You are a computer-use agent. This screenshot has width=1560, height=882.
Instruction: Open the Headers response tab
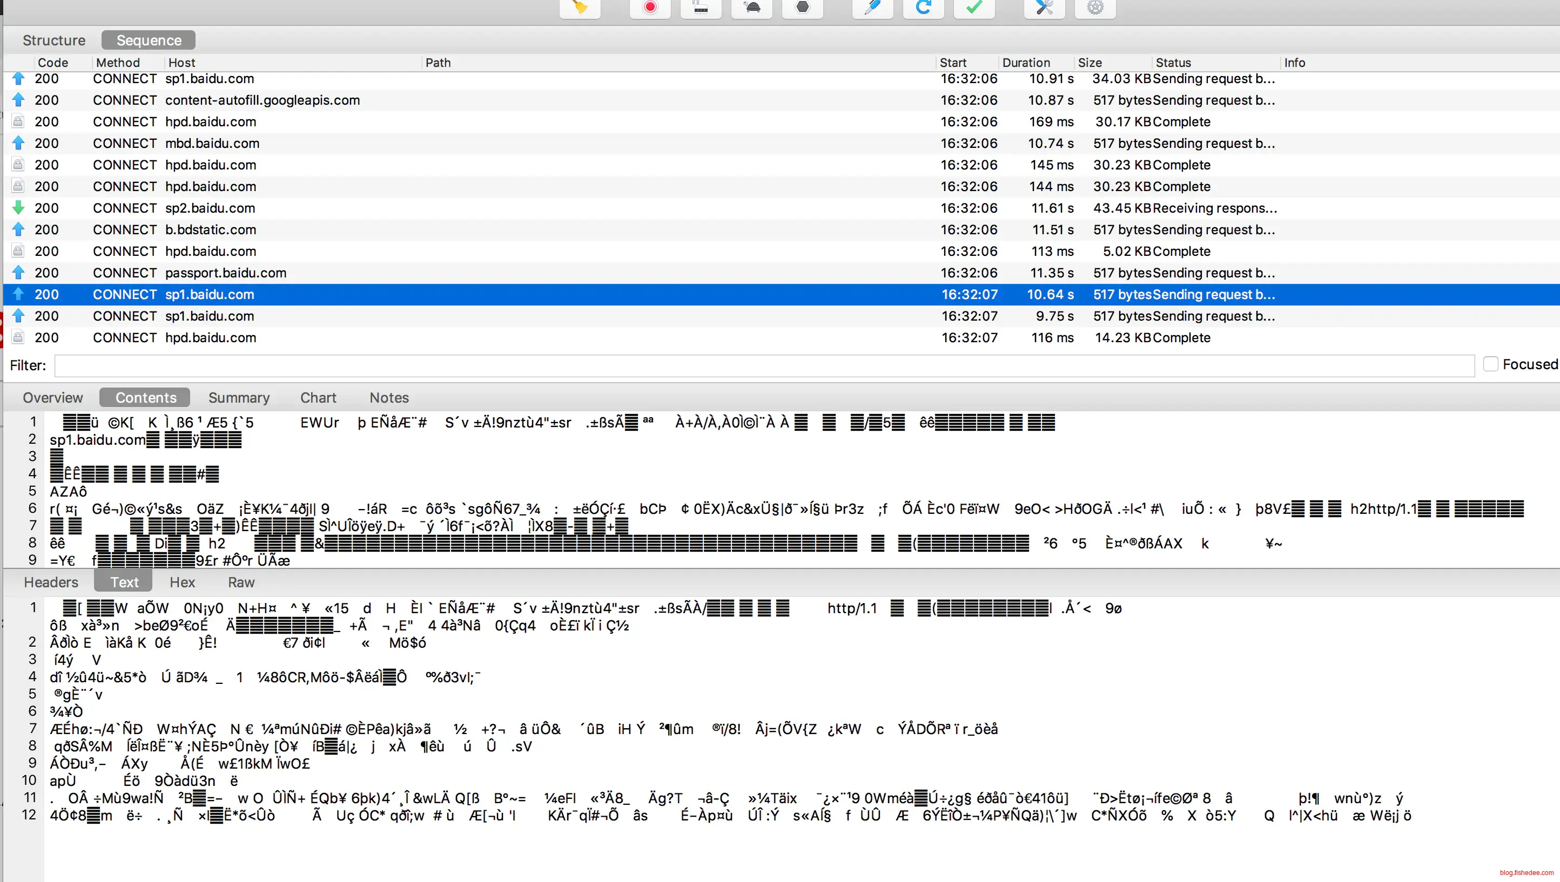click(51, 582)
